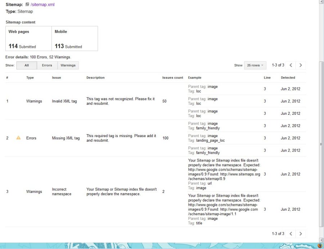
Task: Click the scrollbar down arrow
Action: pyautogui.click(x=321, y=240)
